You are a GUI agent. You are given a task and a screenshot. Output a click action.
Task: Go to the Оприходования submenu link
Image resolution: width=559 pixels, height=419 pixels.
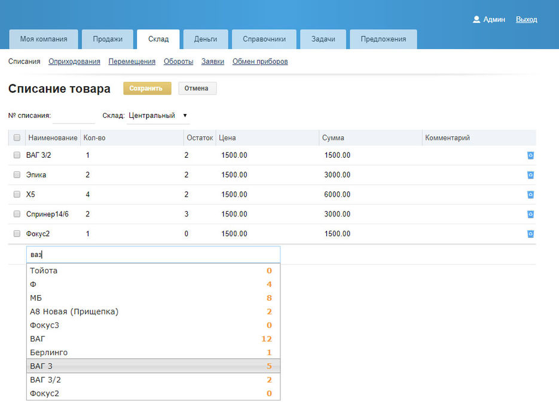74,62
